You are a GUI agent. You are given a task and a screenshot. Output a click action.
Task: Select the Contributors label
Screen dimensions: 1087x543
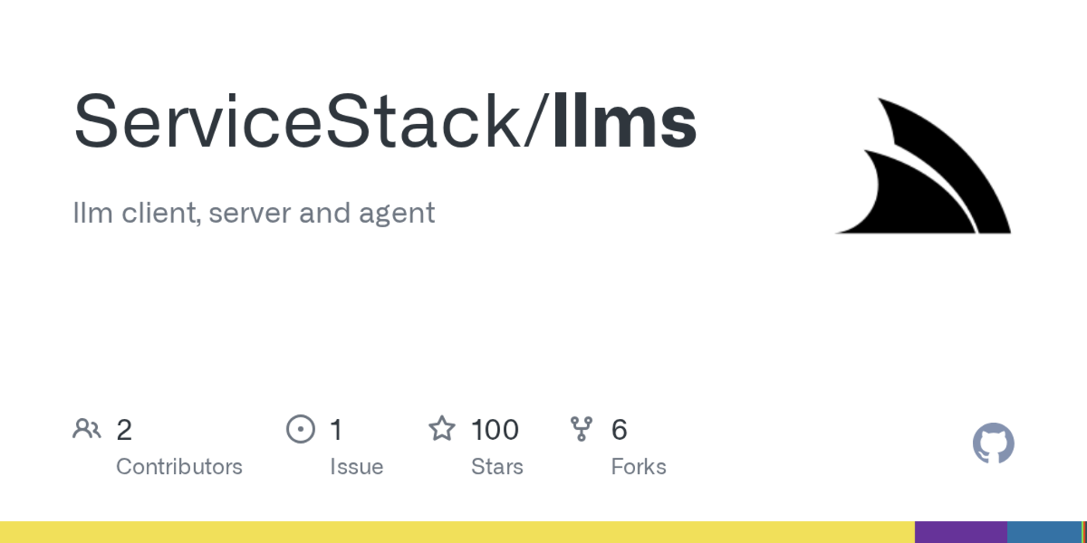[x=179, y=467]
